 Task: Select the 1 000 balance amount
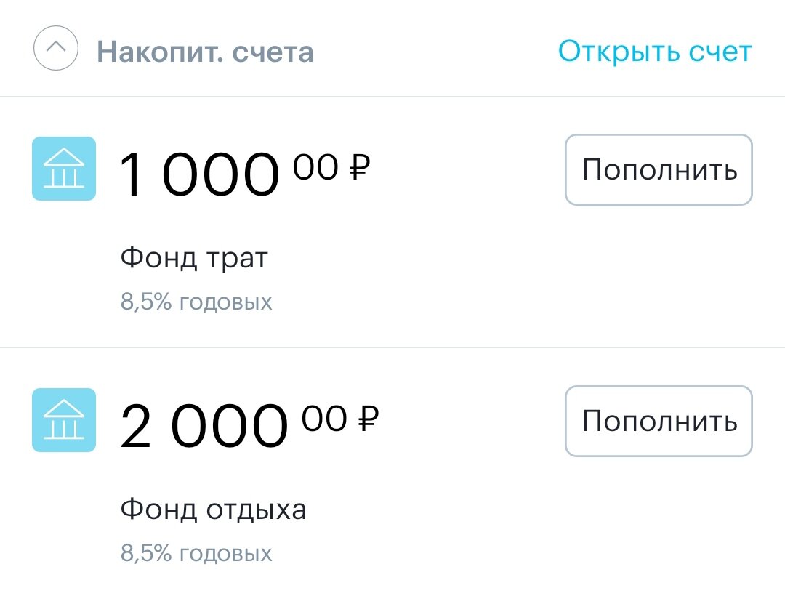click(x=198, y=174)
